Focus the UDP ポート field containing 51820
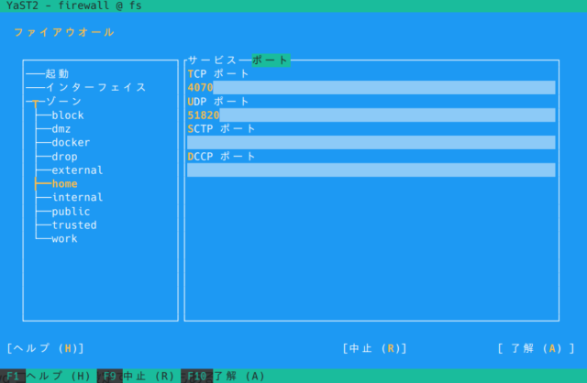This screenshot has width=587, height=383. [x=371, y=115]
